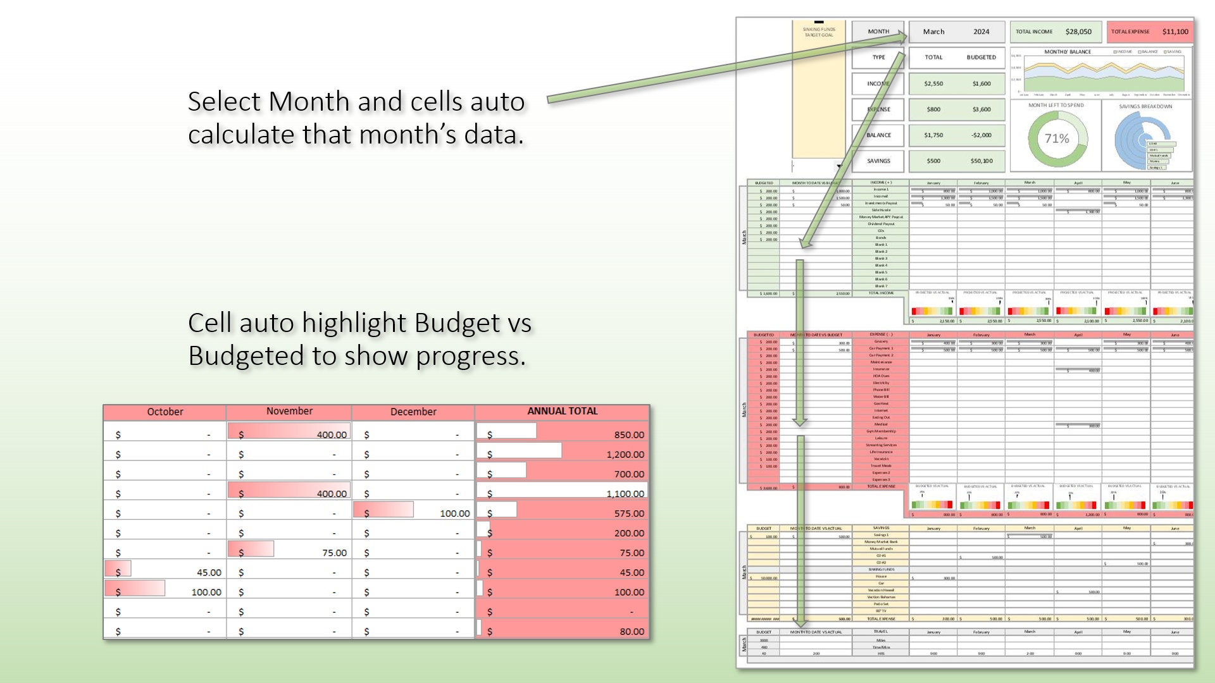Select the TYPE header cell
The height and width of the screenshot is (683, 1215).
click(x=878, y=58)
